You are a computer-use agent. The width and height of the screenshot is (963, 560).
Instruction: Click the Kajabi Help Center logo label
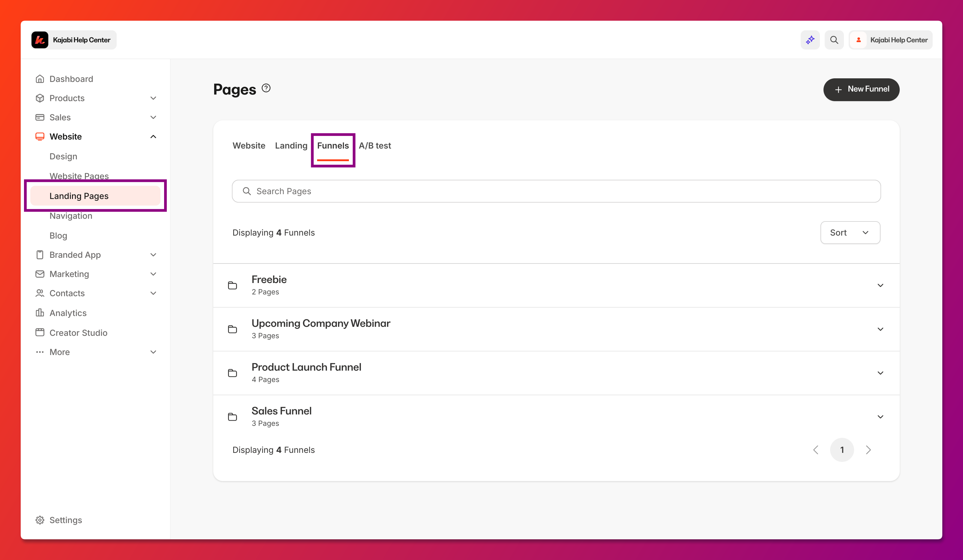[x=81, y=40]
